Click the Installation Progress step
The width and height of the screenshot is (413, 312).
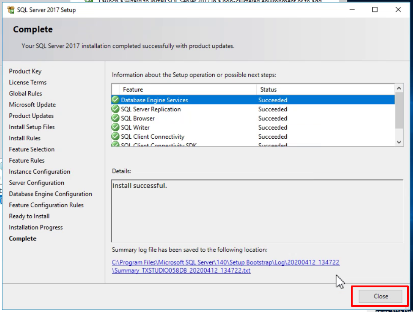click(x=36, y=228)
